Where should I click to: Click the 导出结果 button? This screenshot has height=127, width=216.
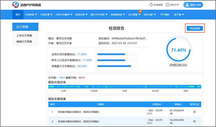(195, 28)
